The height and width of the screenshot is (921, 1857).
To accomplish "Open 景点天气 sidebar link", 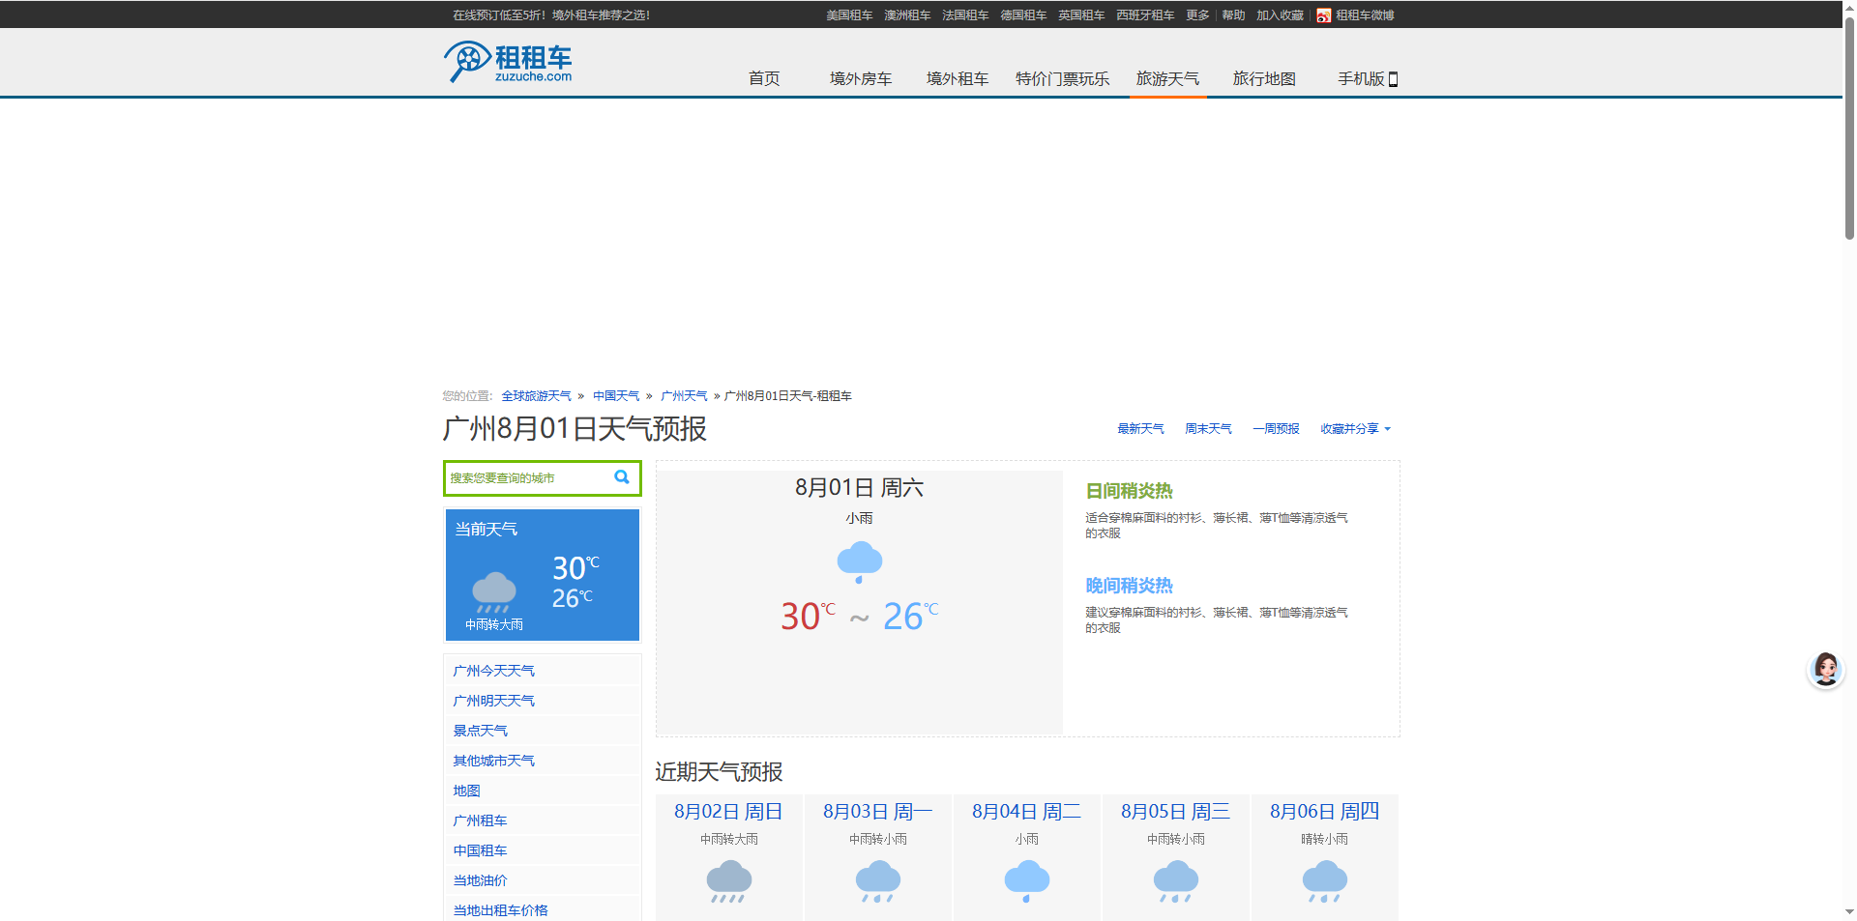I will point(480,731).
